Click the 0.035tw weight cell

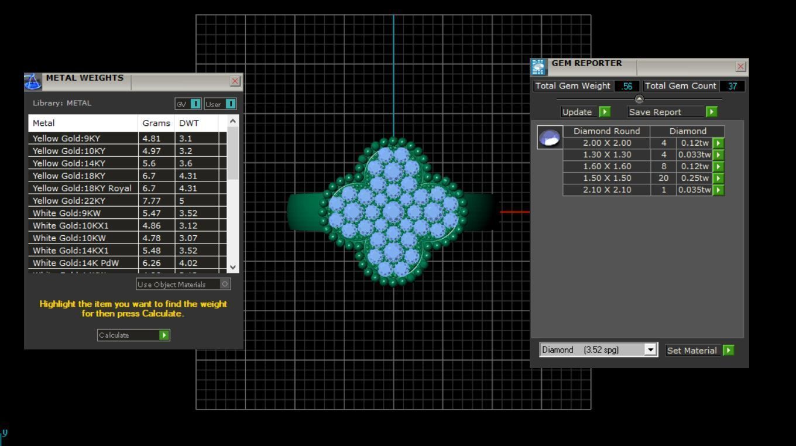(694, 190)
